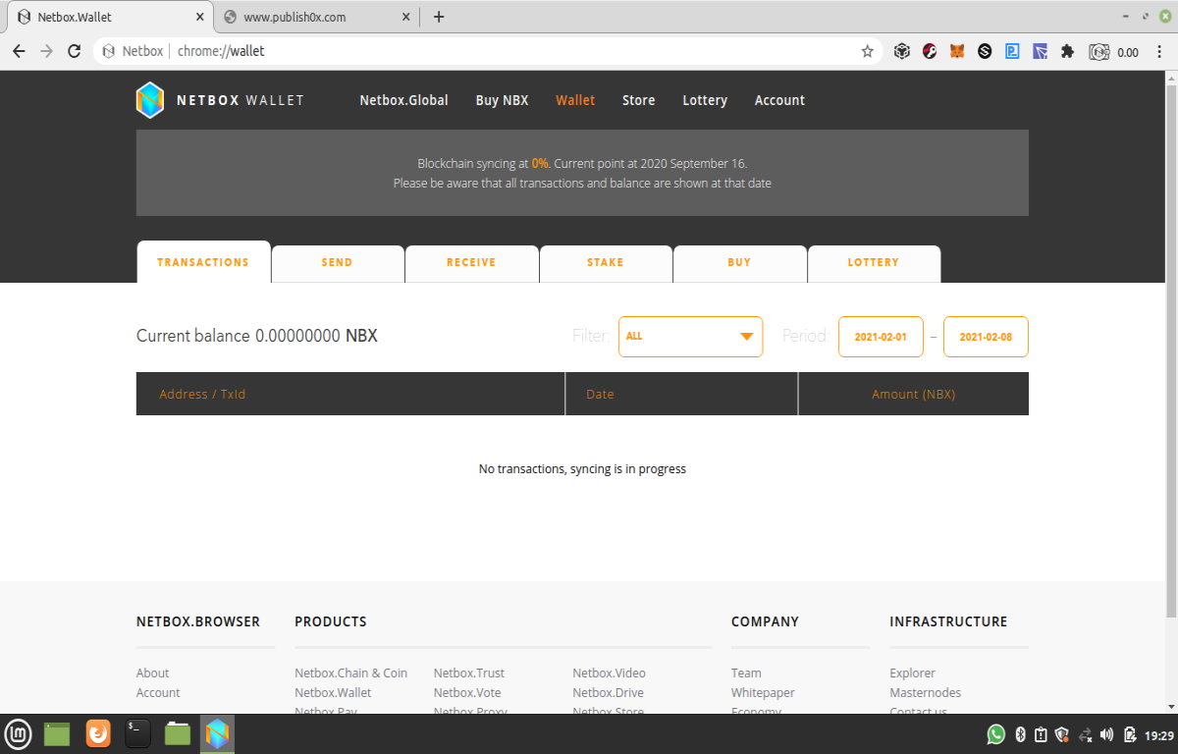1178x754 pixels.
Task: Open Buy NBX in the top navigation
Action: point(502,100)
